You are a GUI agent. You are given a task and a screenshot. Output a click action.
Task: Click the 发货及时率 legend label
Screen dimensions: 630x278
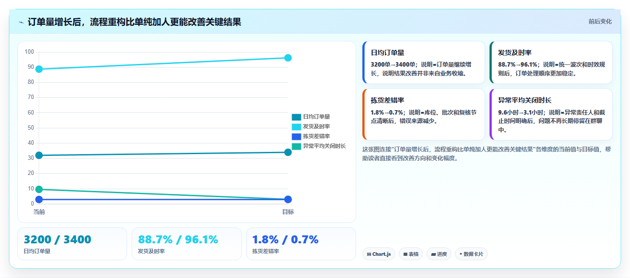coord(317,127)
